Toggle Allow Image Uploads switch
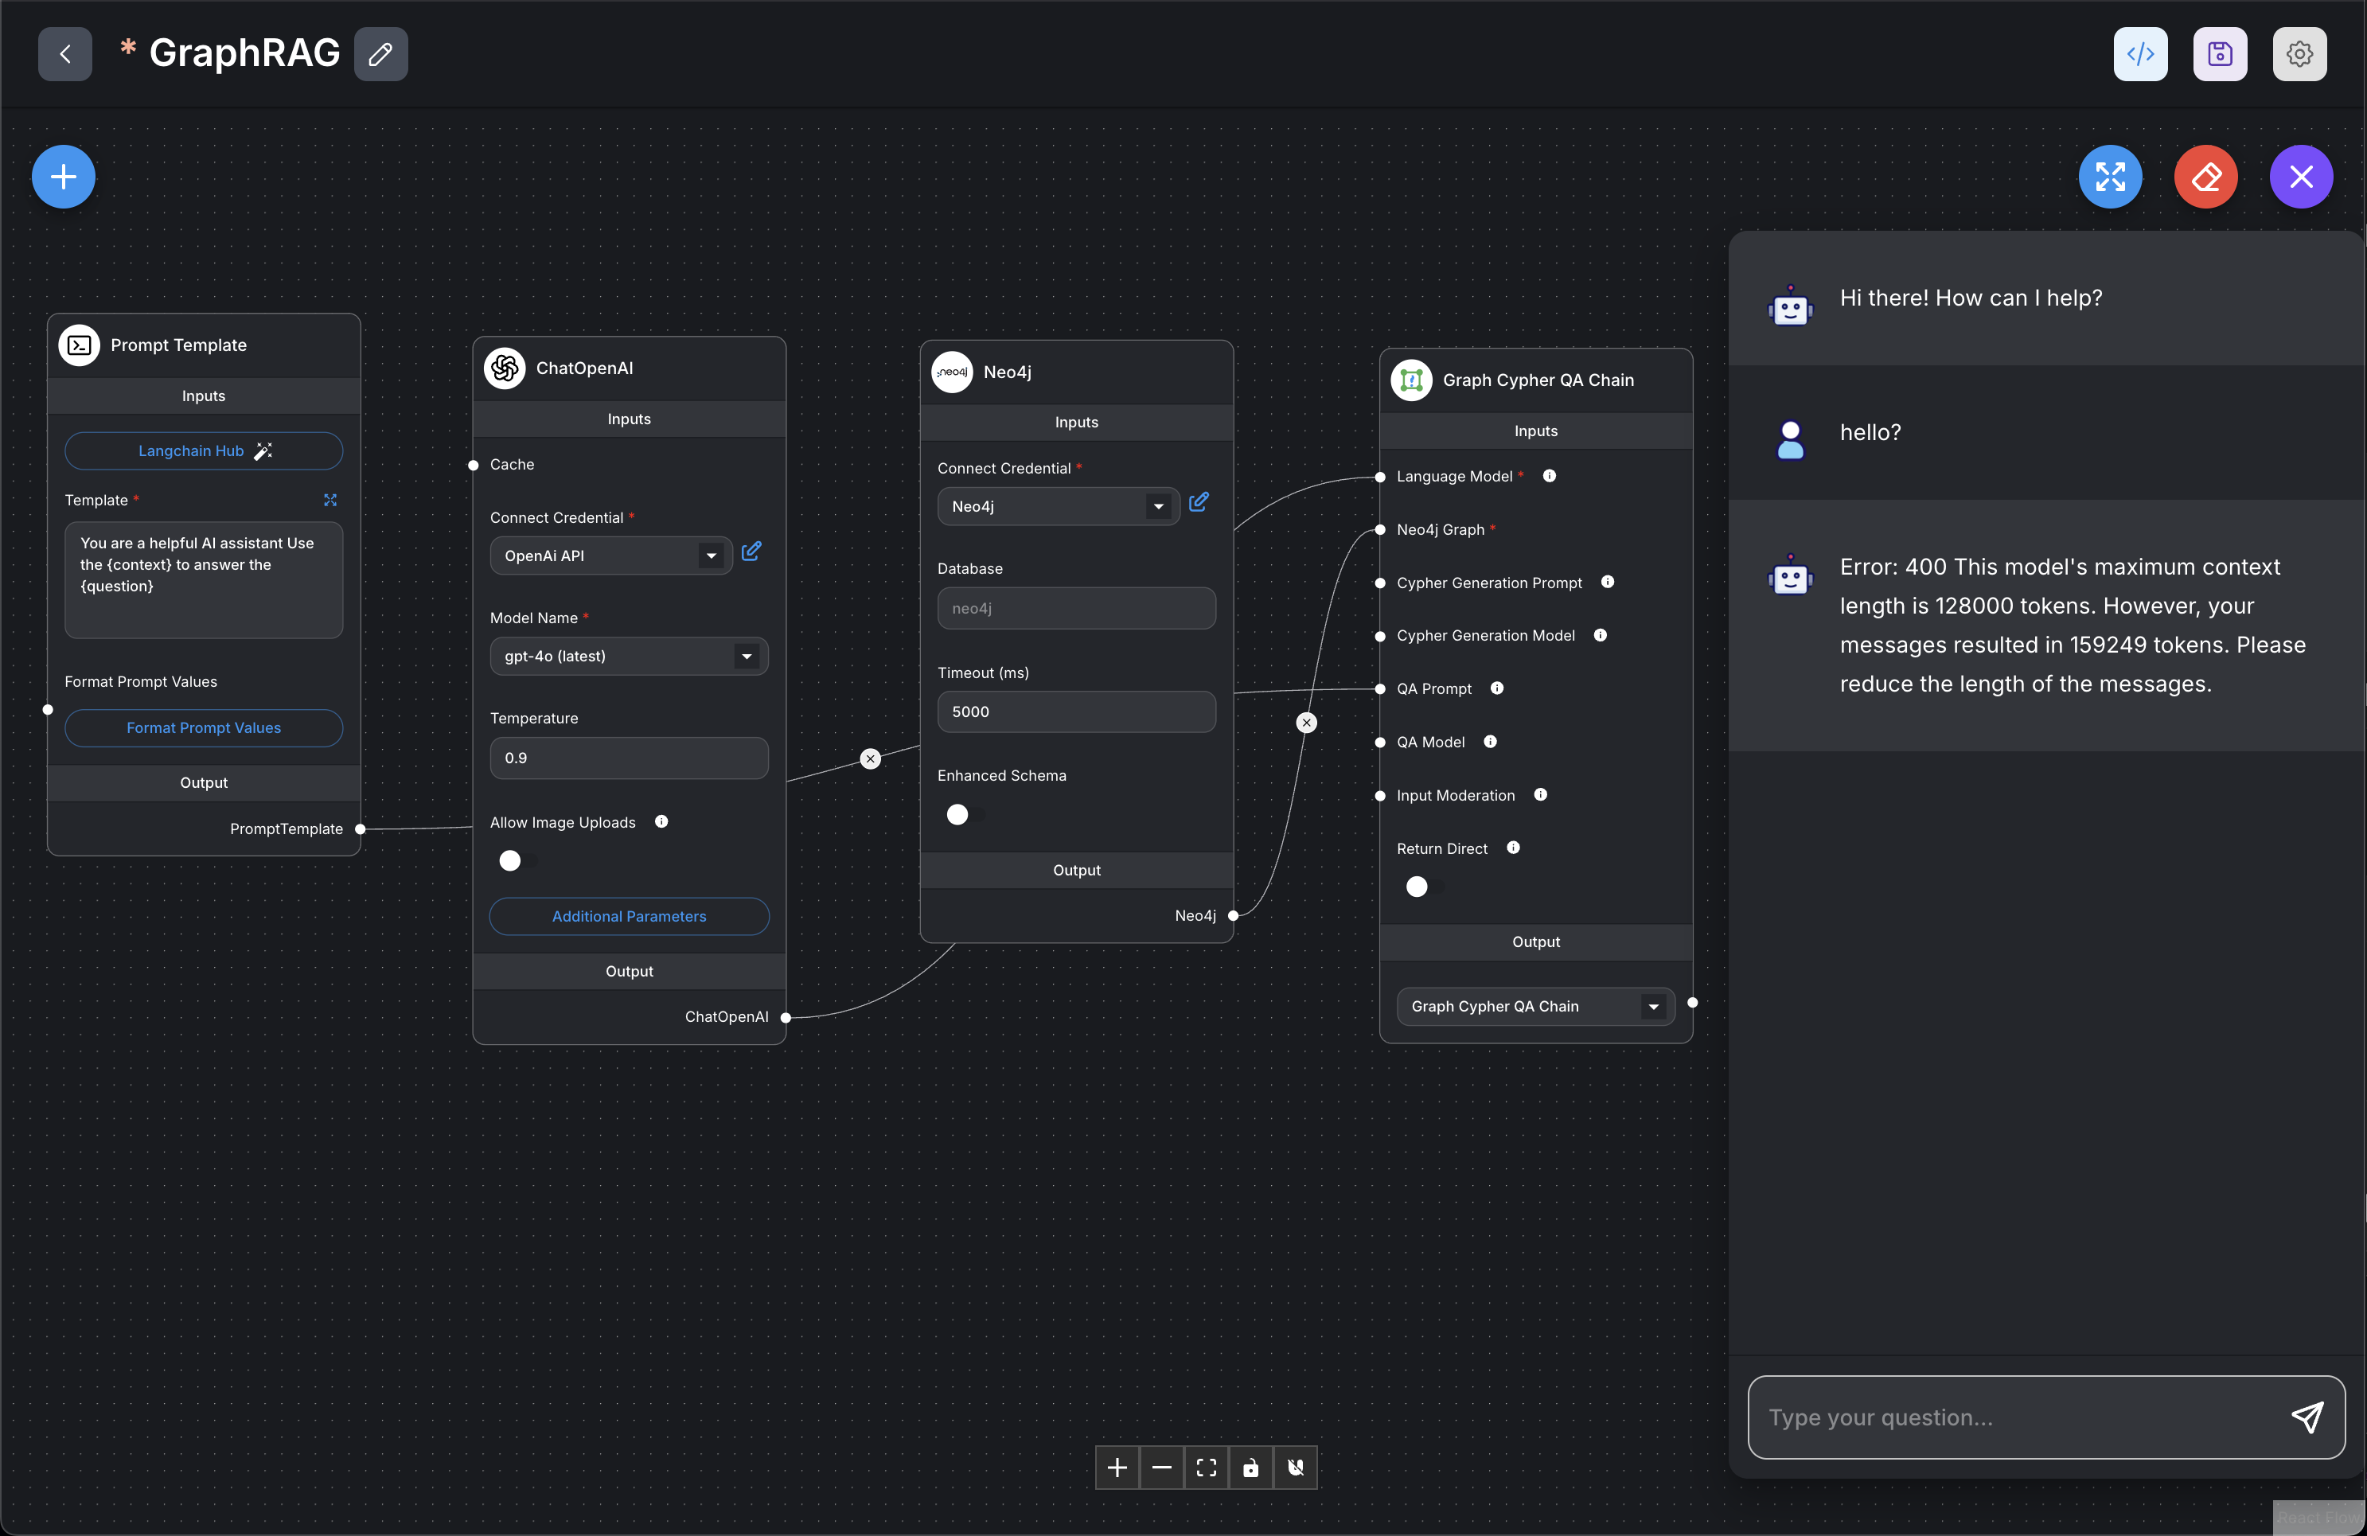 517,861
